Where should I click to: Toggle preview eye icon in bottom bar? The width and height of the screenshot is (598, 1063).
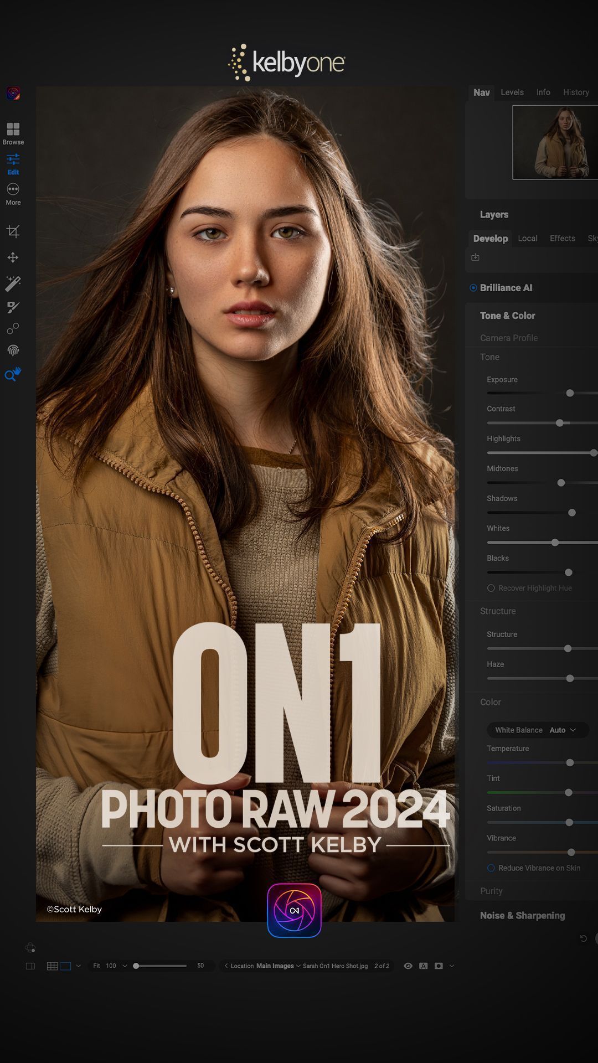click(x=408, y=966)
